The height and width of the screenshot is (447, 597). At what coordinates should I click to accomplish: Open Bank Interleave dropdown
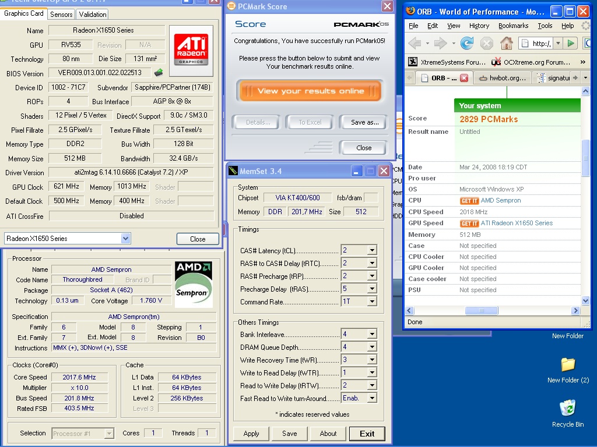(372, 334)
